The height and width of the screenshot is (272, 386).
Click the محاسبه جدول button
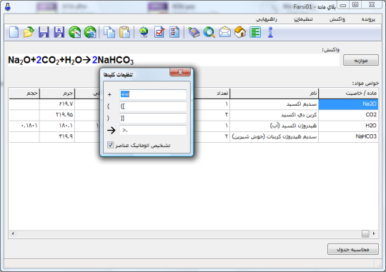353,249
